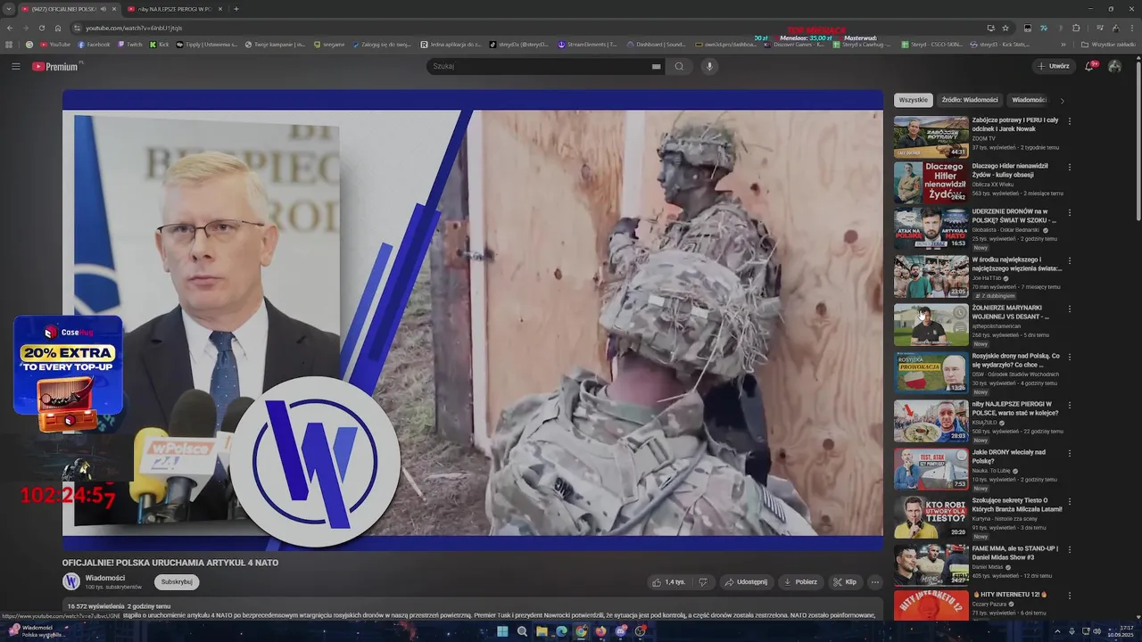The width and height of the screenshot is (1142, 642).
Task: Open Szokujące sekrety Tiesto video title
Action: 1017,505
